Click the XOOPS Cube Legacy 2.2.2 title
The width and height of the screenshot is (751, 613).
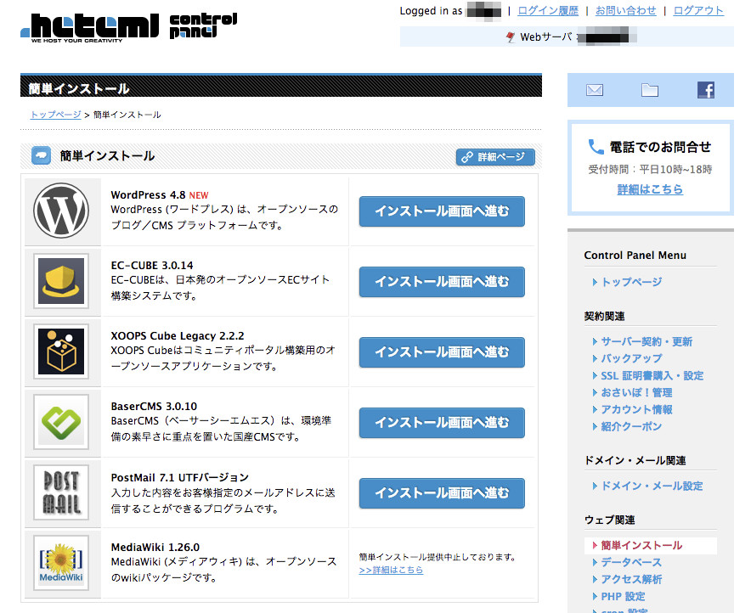(x=178, y=336)
